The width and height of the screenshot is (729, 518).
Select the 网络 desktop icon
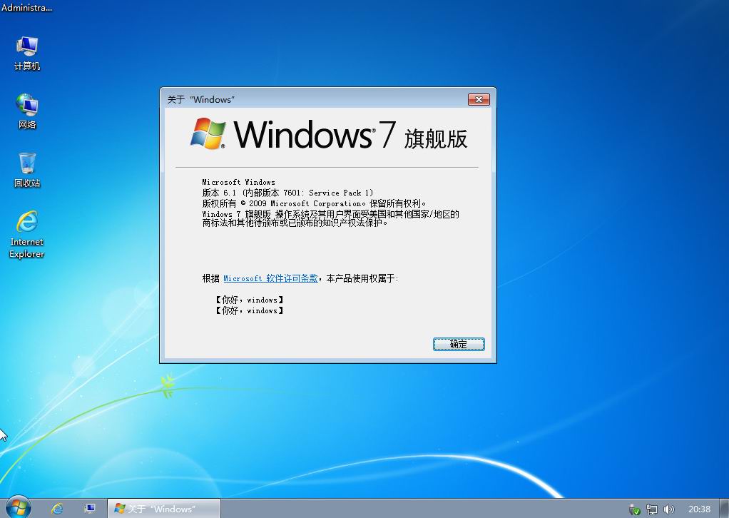pyautogui.click(x=27, y=111)
